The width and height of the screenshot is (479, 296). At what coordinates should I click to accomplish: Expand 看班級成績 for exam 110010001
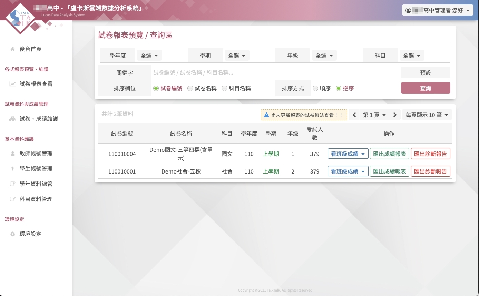click(x=348, y=171)
